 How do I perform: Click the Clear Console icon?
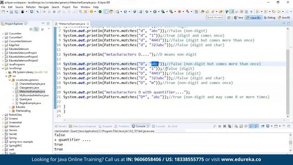[x=236, y=126]
